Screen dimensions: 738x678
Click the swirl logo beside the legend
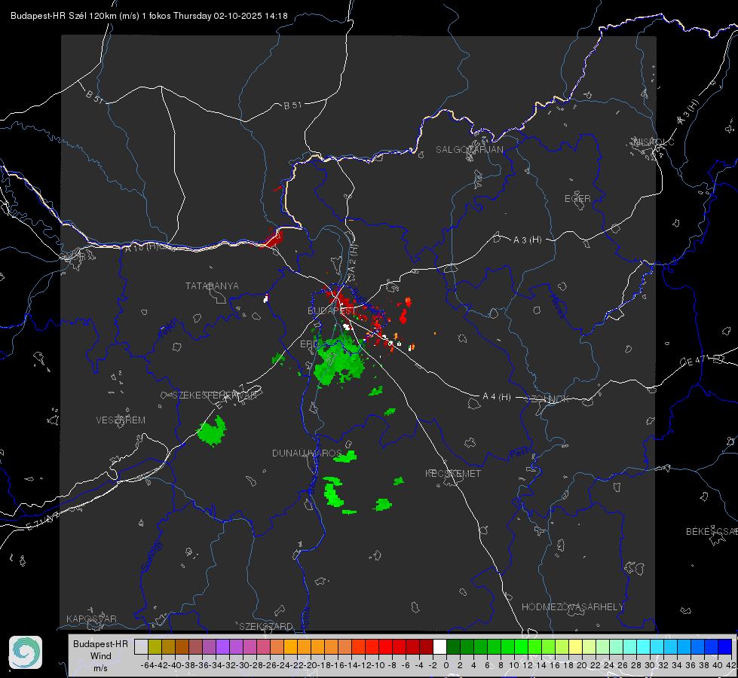[26, 652]
